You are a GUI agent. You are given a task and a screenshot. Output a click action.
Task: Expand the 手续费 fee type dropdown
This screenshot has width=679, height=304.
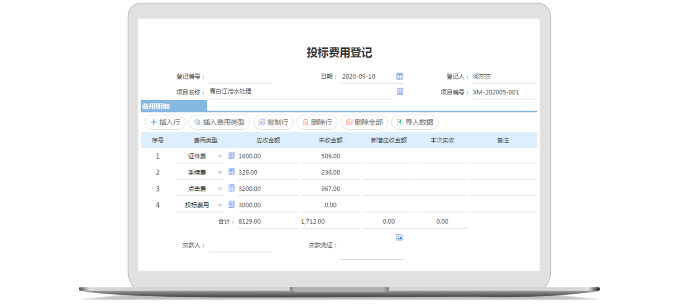tap(220, 173)
